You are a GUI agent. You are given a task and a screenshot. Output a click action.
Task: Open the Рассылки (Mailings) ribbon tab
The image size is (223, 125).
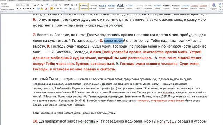[x=46, y=1]
